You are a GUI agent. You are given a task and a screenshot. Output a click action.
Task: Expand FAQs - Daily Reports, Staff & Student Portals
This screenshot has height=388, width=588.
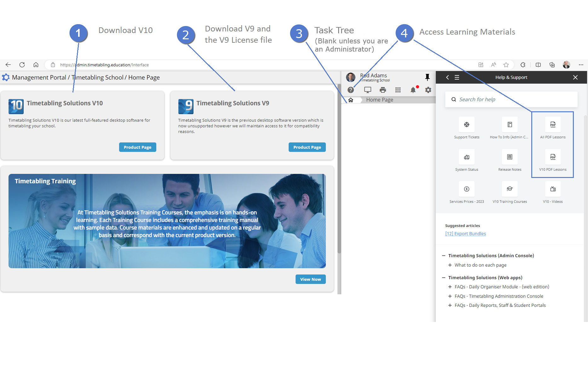tap(450, 305)
